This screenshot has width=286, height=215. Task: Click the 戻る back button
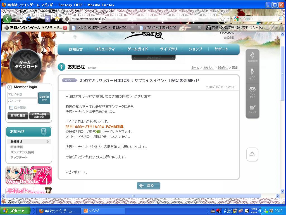149,186
